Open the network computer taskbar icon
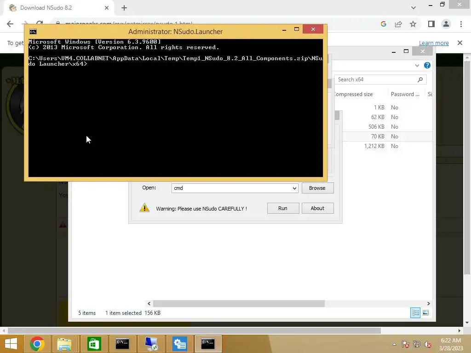Viewport: 471px width, 353px height. point(151,344)
